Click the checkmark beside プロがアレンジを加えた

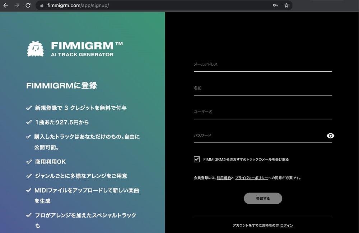(x=29, y=215)
